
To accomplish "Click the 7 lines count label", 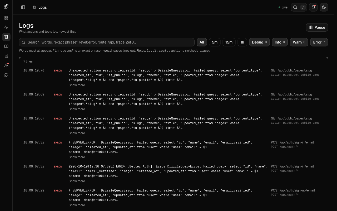I will [x=28, y=61].
